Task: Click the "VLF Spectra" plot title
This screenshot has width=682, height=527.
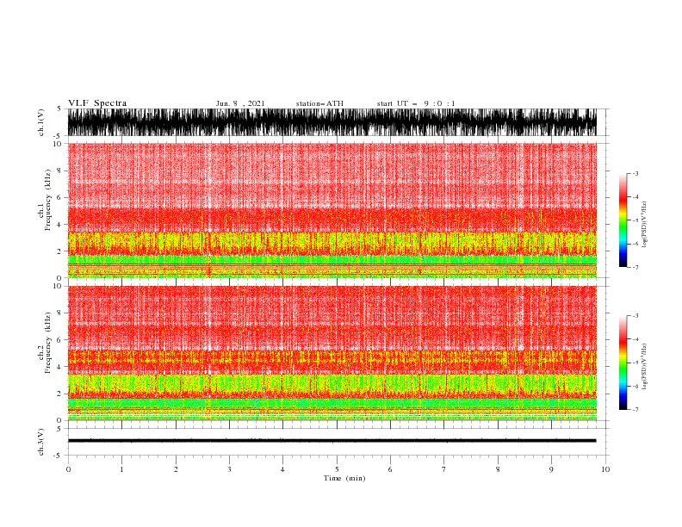Action: pyautogui.click(x=97, y=103)
